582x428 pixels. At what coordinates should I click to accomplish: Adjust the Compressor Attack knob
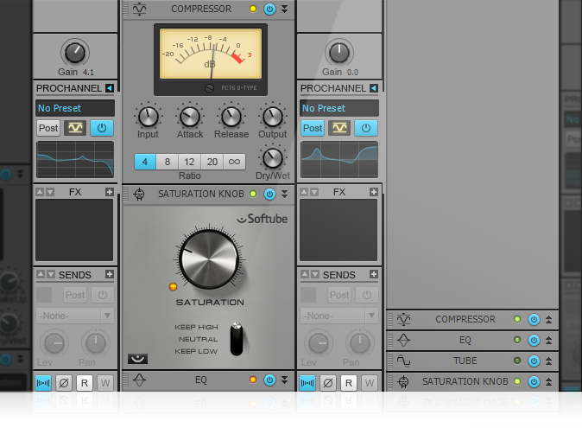click(x=190, y=117)
